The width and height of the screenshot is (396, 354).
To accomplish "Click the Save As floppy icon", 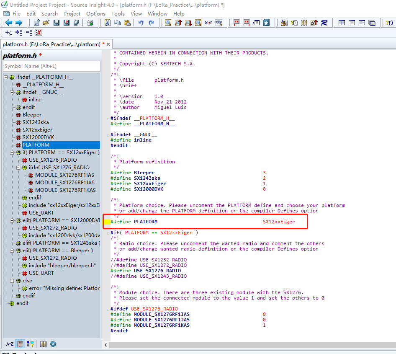I will pos(67,23).
